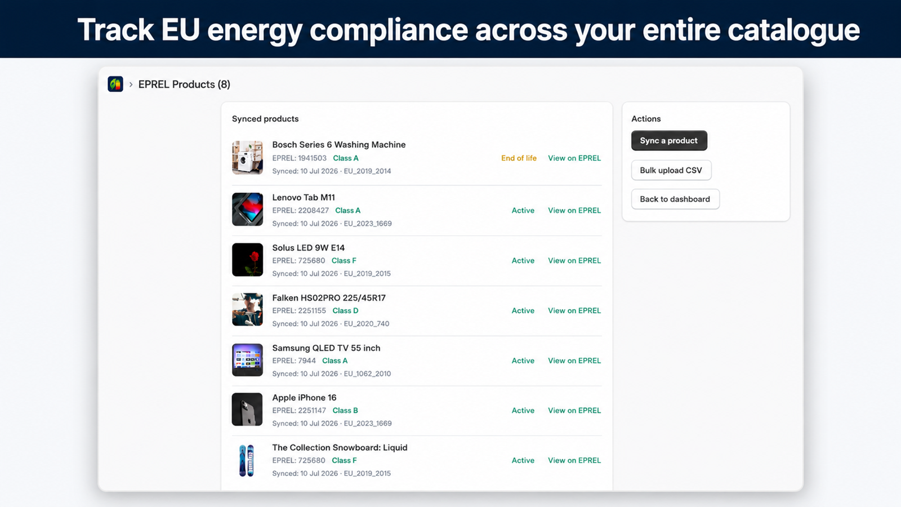Screen dimensions: 901x507
Task: Click the Actions panel heading
Action: (x=646, y=119)
